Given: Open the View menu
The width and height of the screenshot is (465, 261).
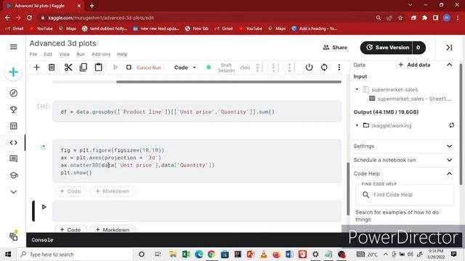Looking at the screenshot, I should click(65, 54).
